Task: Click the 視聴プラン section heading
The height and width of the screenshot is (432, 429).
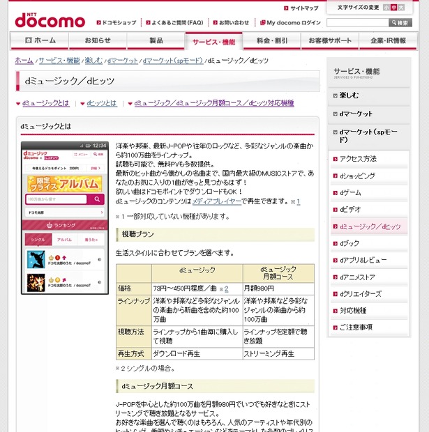Action: point(215,234)
